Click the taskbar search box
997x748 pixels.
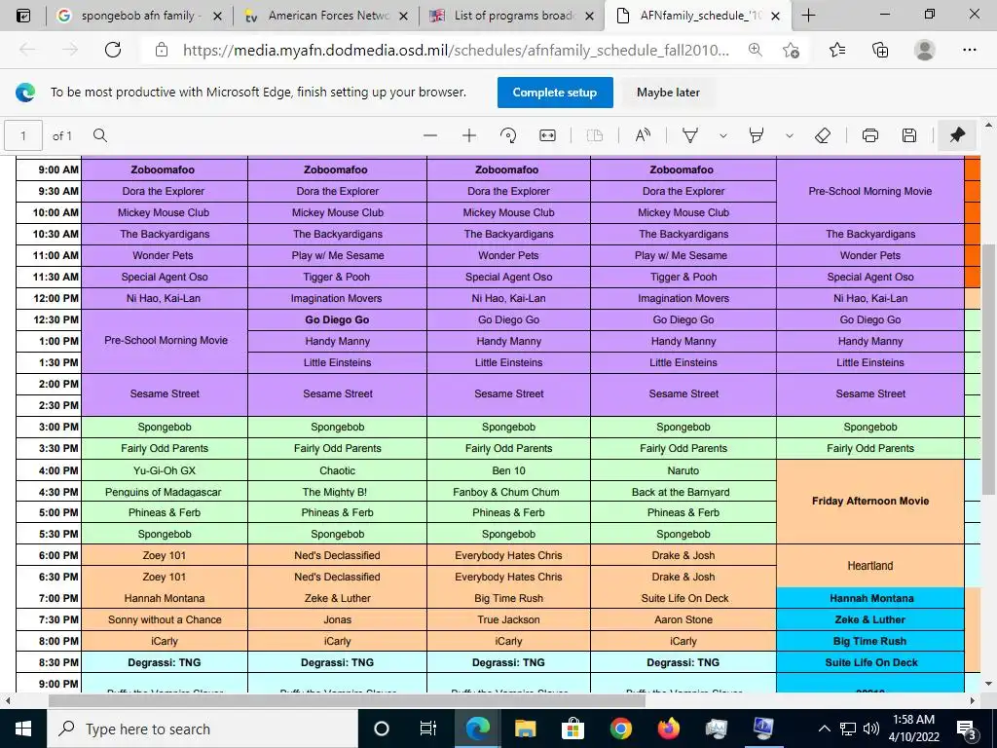pyautogui.click(x=203, y=729)
